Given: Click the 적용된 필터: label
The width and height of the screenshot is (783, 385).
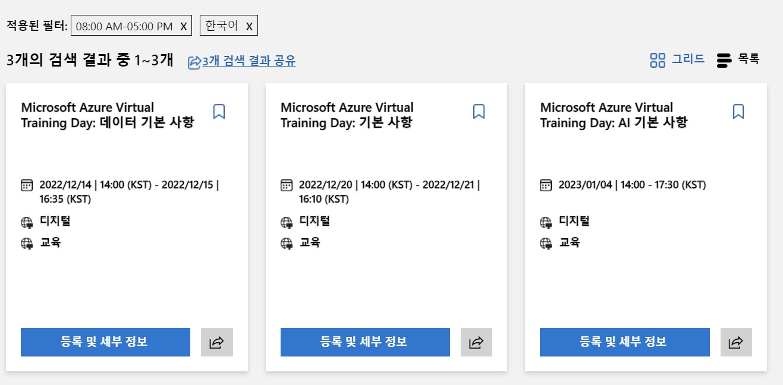Looking at the screenshot, I should click(37, 26).
